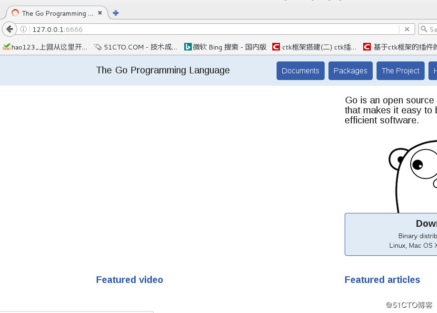Click the Featured articles heading
The height and width of the screenshot is (313, 437).
pyautogui.click(x=382, y=280)
